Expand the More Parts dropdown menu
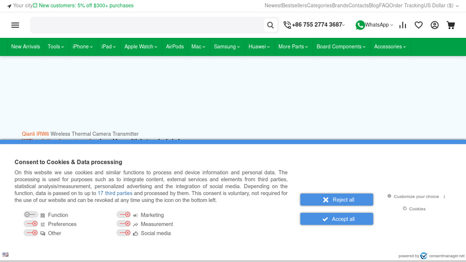 [x=293, y=47]
